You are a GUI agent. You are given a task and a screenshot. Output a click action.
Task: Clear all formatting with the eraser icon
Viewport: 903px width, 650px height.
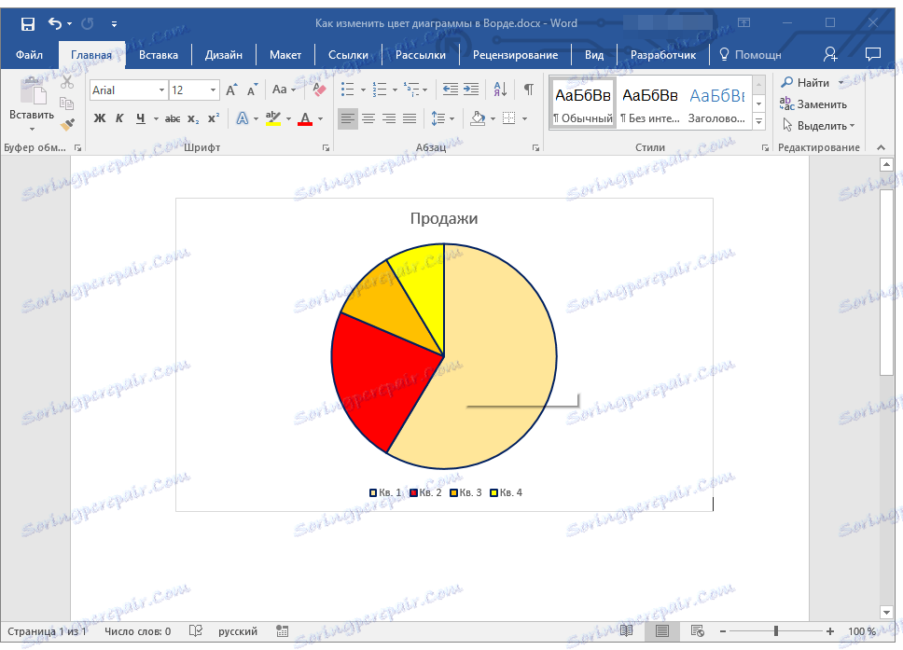tap(319, 90)
